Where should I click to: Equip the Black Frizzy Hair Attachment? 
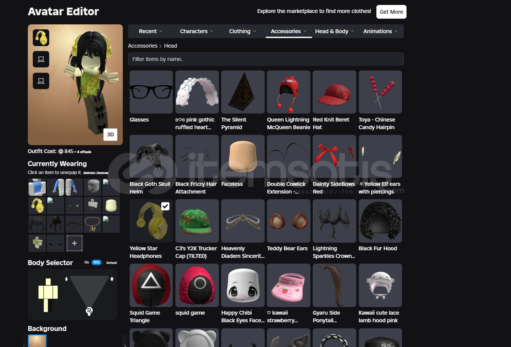click(x=197, y=156)
